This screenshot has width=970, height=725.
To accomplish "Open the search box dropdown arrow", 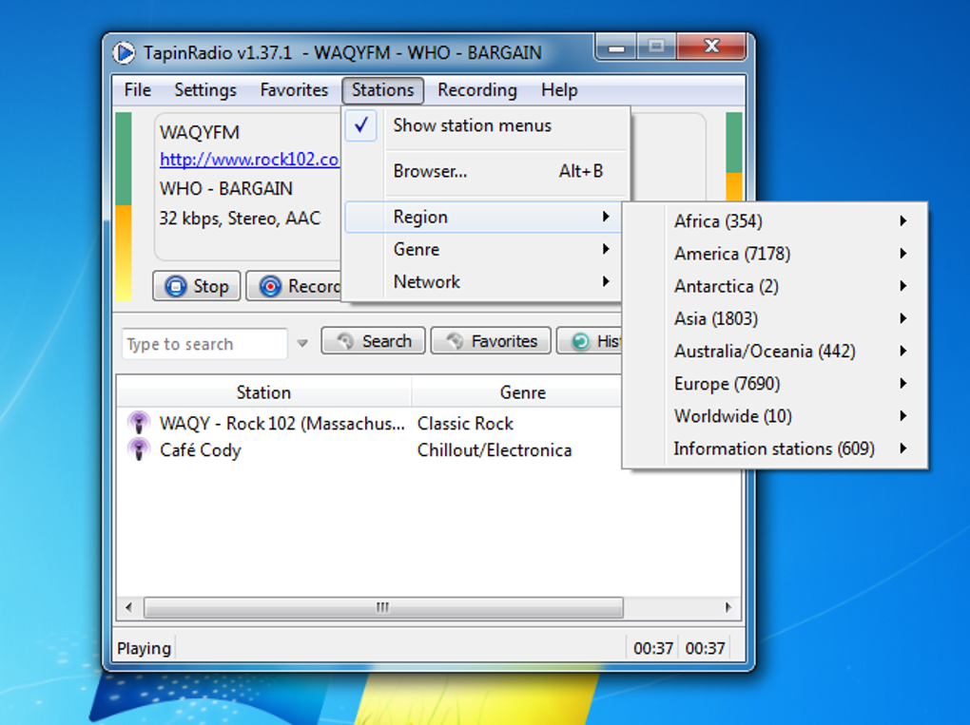I will click(302, 344).
